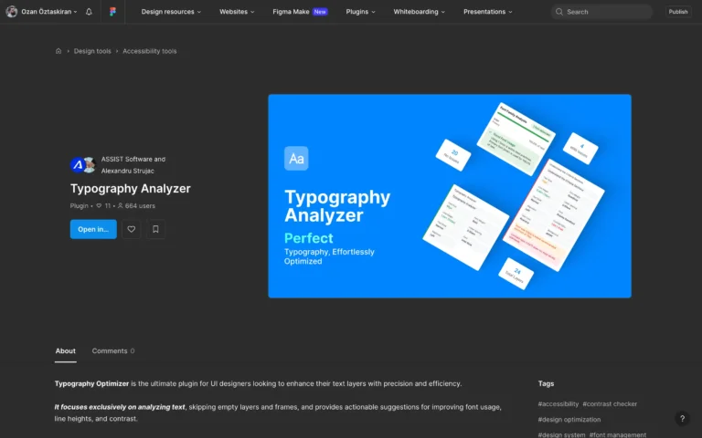Image resolution: width=702 pixels, height=438 pixels.
Task: Click the Publish button
Action: pyautogui.click(x=678, y=12)
